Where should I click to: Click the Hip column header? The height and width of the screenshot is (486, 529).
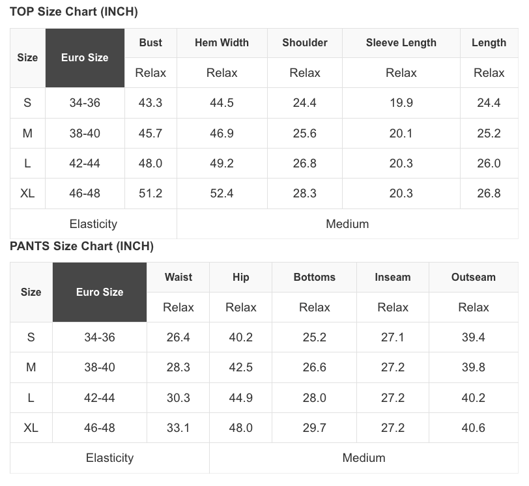tap(241, 278)
